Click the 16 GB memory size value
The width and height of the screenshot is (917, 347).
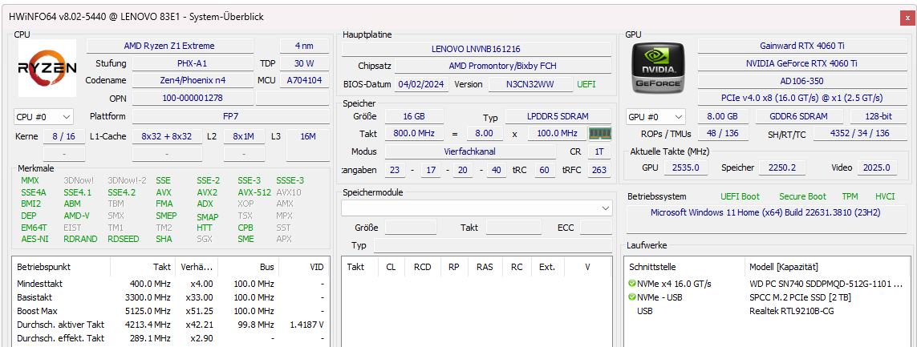414,116
